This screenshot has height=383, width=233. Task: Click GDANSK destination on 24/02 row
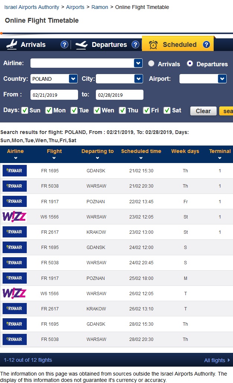96,248
